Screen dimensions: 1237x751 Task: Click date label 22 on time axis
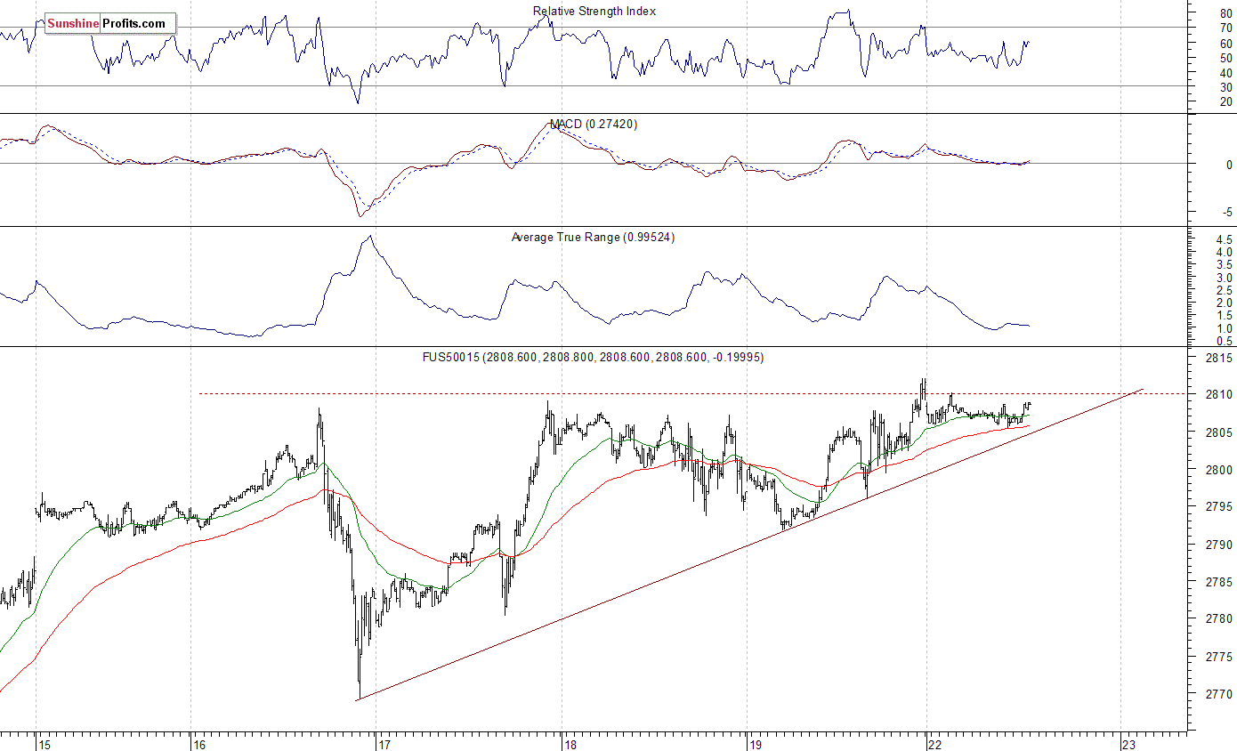[x=936, y=744]
